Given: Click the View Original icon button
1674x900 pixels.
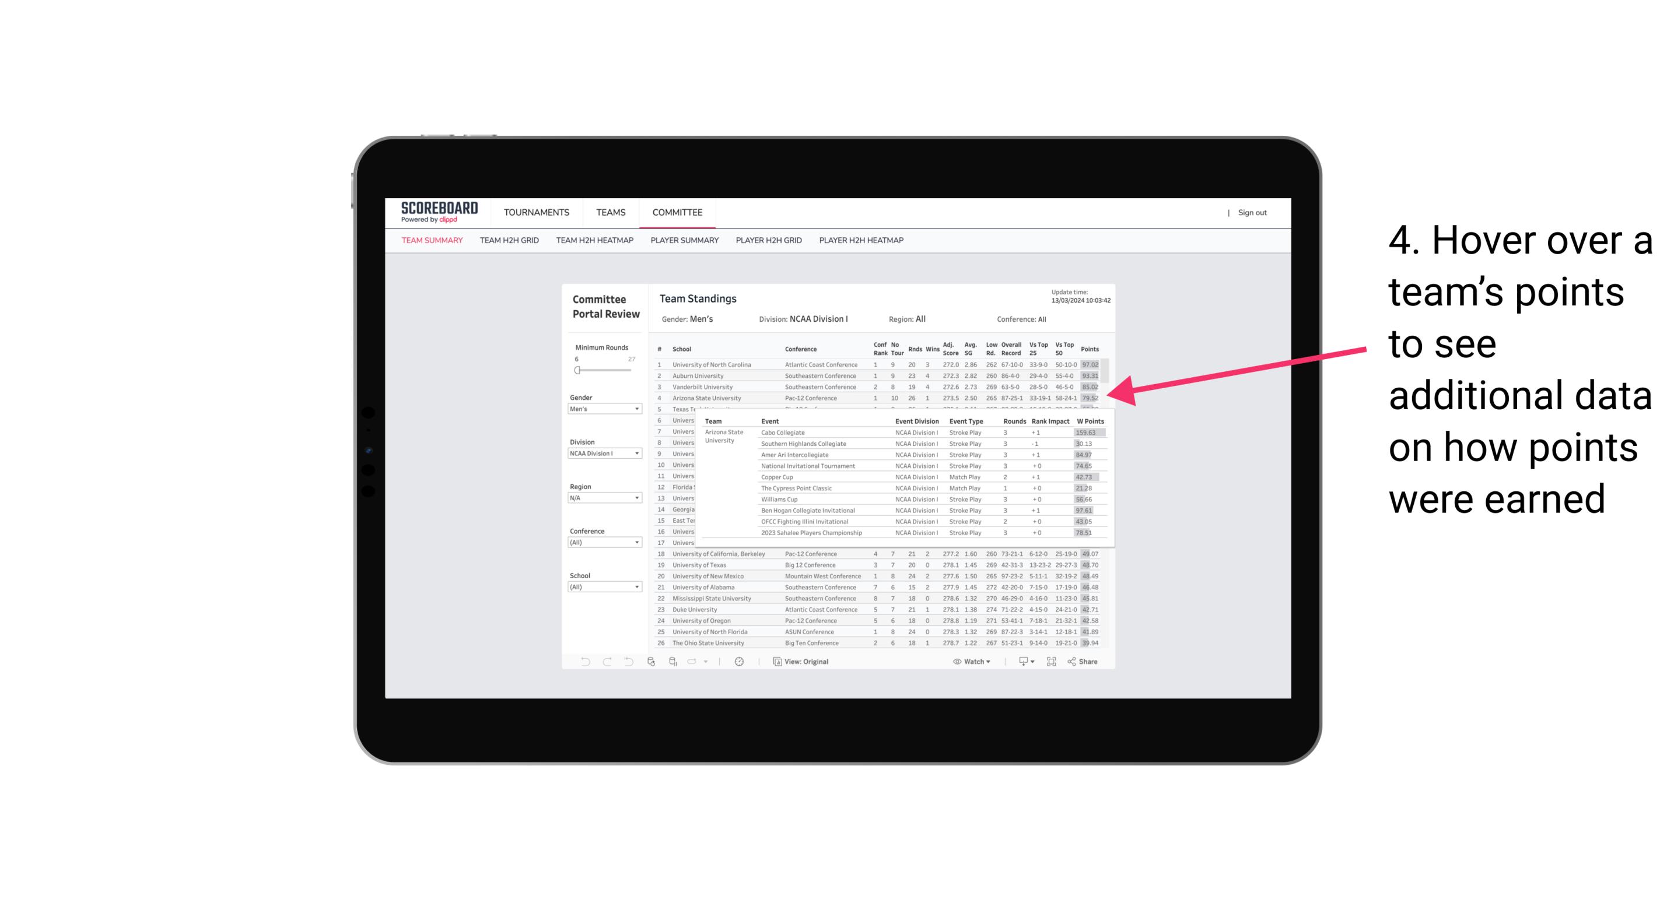Looking at the screenshot, I should click(777, 662).
